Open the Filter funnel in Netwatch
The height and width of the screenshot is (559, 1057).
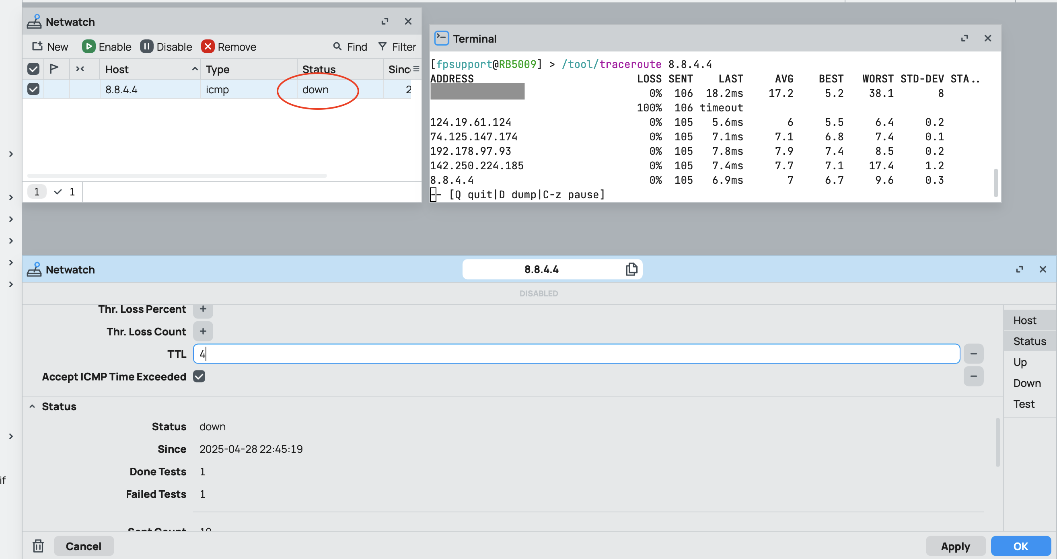click(397, 46)
